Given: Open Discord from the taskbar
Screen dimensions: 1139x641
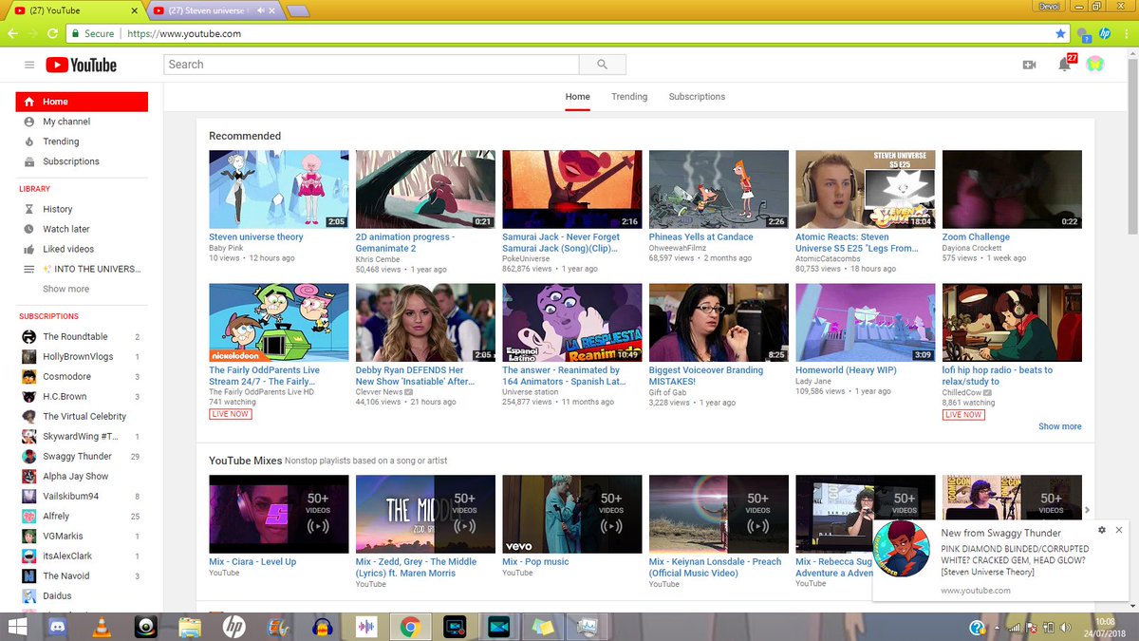Looking at the screenshot, I should [58, 627].
